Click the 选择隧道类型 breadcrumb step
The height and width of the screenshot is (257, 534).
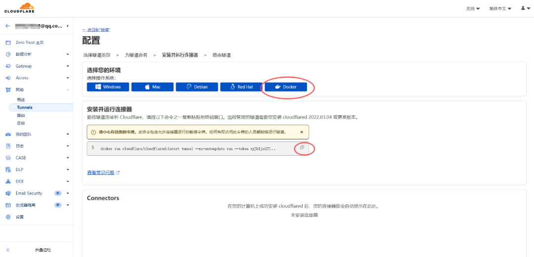click(97, 55)
